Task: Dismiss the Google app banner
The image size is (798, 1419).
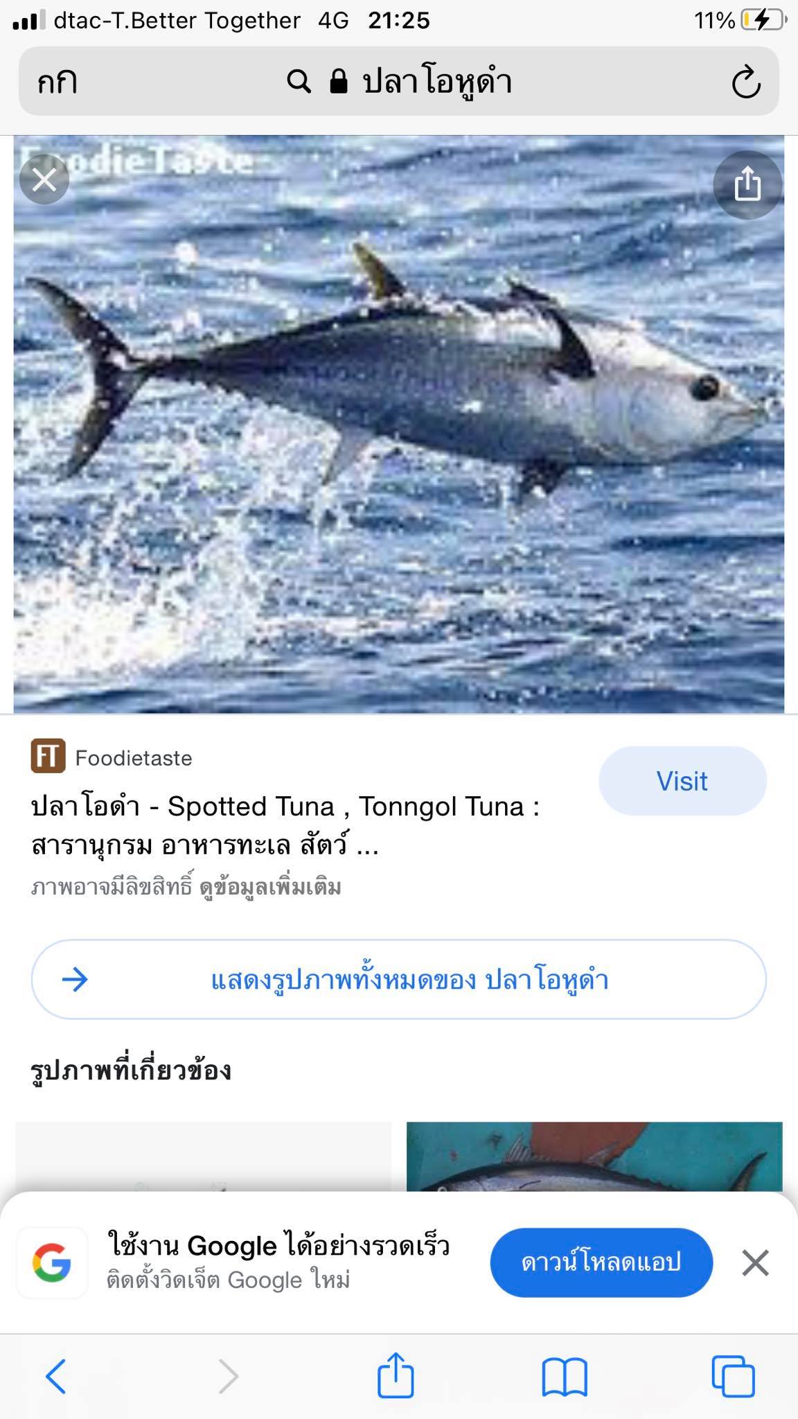Action: pyautogui.click(x=755, y=1262)
